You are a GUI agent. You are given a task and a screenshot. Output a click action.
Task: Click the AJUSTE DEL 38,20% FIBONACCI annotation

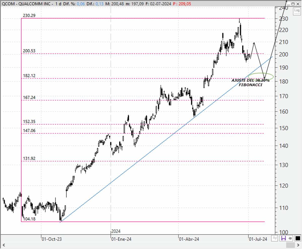click(x=250, y=83)
